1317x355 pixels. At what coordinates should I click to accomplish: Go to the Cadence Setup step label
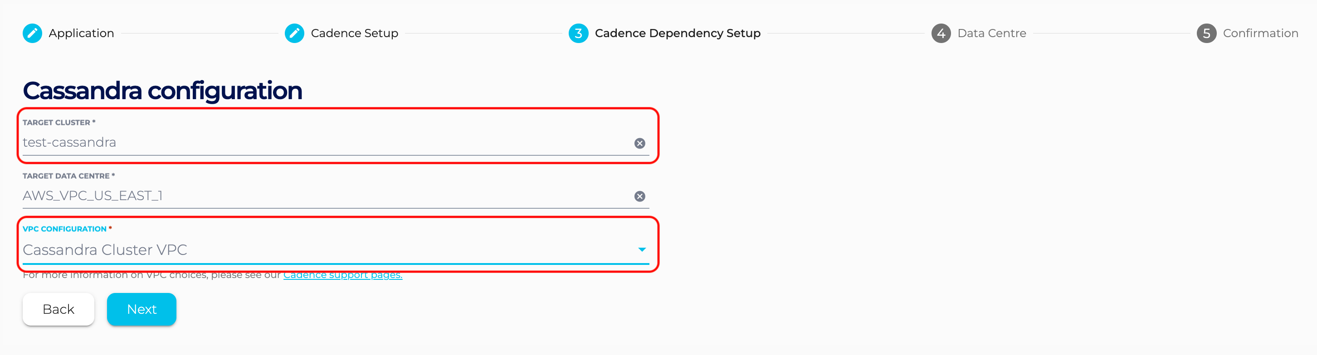pyautogui.click(x=354, y=33)
